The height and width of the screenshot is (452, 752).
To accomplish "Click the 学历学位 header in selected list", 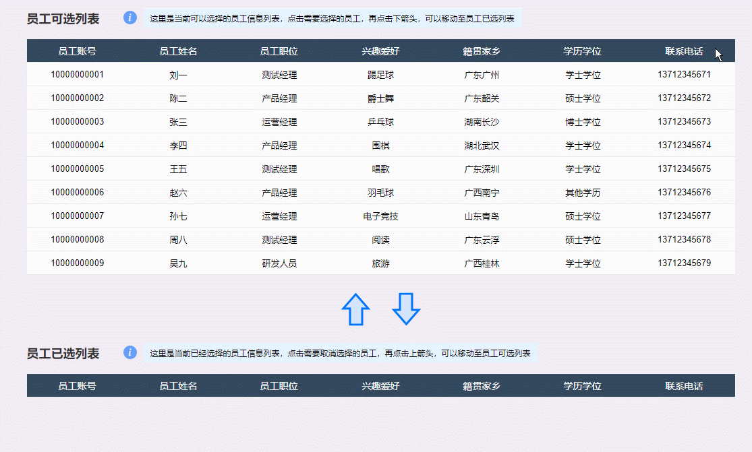I will pos(581,385).
